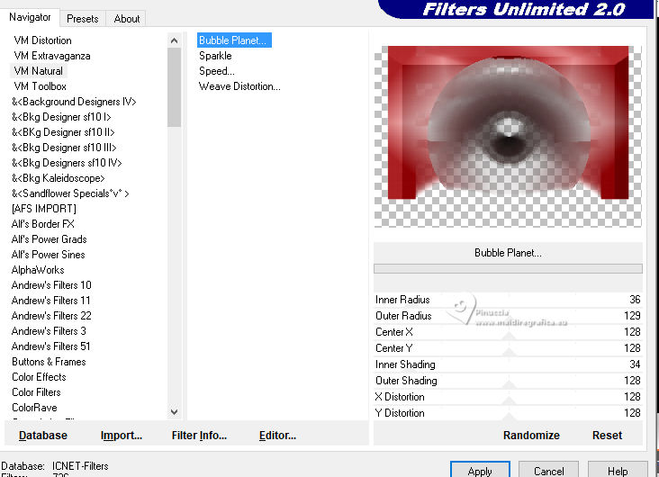The image size is (659, 477).
Task: Select &<BKg Designer sf10 II> category
Action: click(x=63, y=132)
